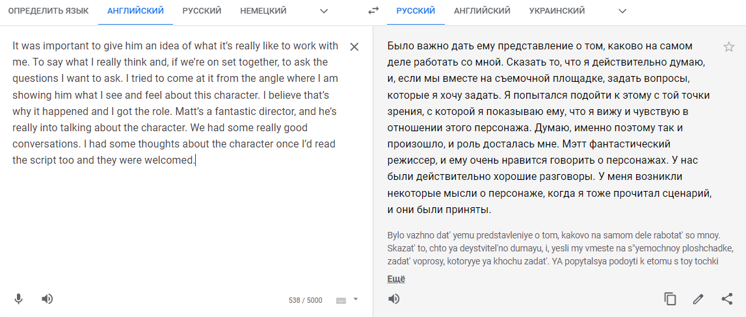Listen to the Russian translation

tap(394, 299)
